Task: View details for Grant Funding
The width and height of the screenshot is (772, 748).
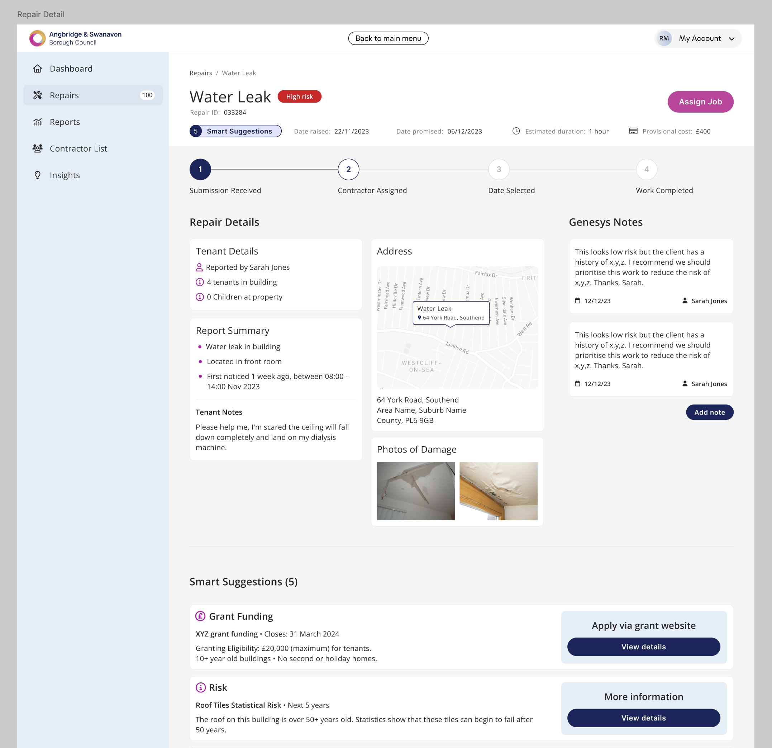Action: point(643,647)
